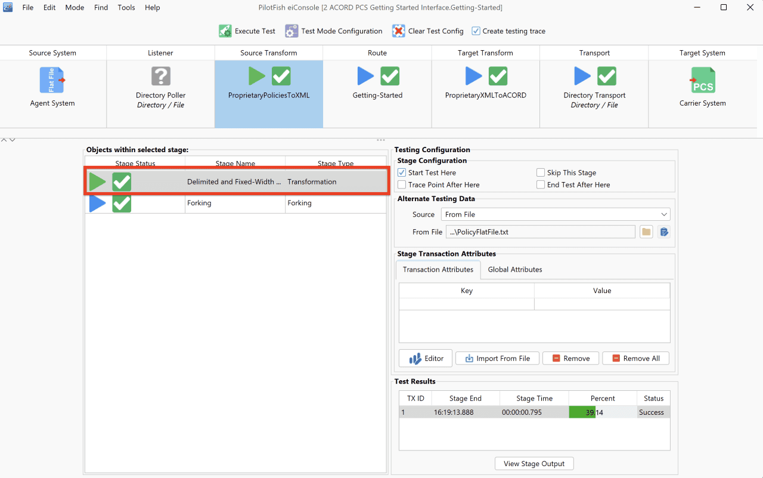
Task: Click the 'Getting-Started' route label
Action: point(377,95)
